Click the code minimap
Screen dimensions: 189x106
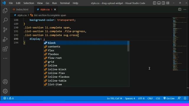point(180,44)
